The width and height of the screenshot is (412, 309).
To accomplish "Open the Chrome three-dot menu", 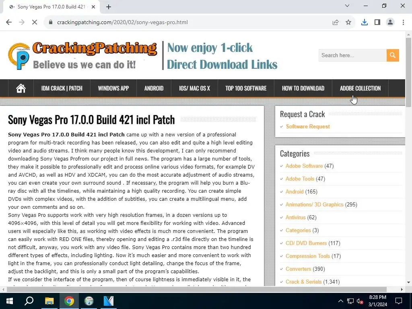I will click(403, 23).
